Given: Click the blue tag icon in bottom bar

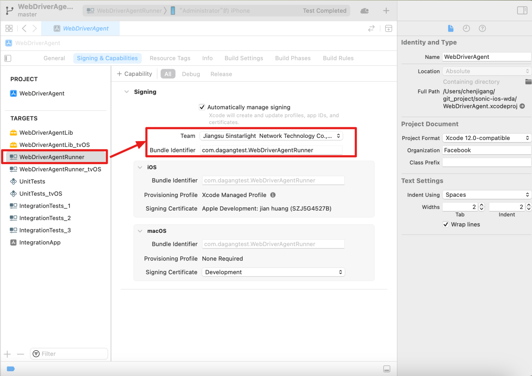Looking at the screenshot, I should [x=11, y=369].
